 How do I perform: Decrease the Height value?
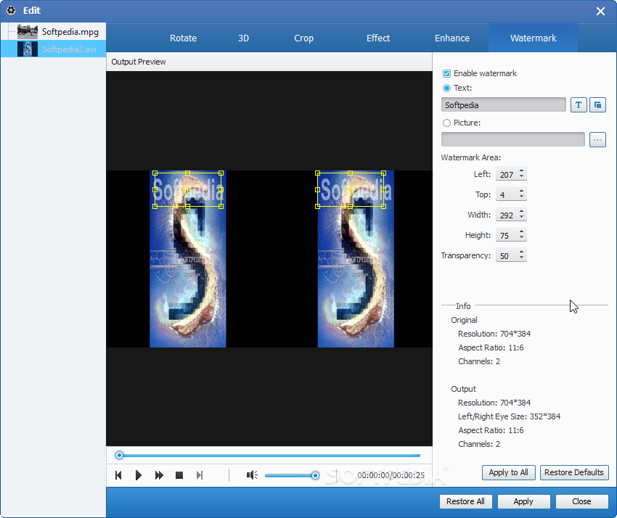tap(521, 238)
